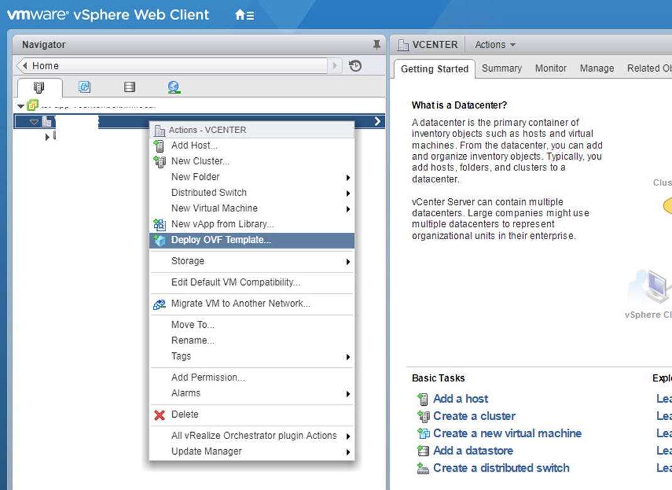Click the New Cluster icon in context menu
The height and width of the screenshot is (490, 672).
[x=160, y=162]
